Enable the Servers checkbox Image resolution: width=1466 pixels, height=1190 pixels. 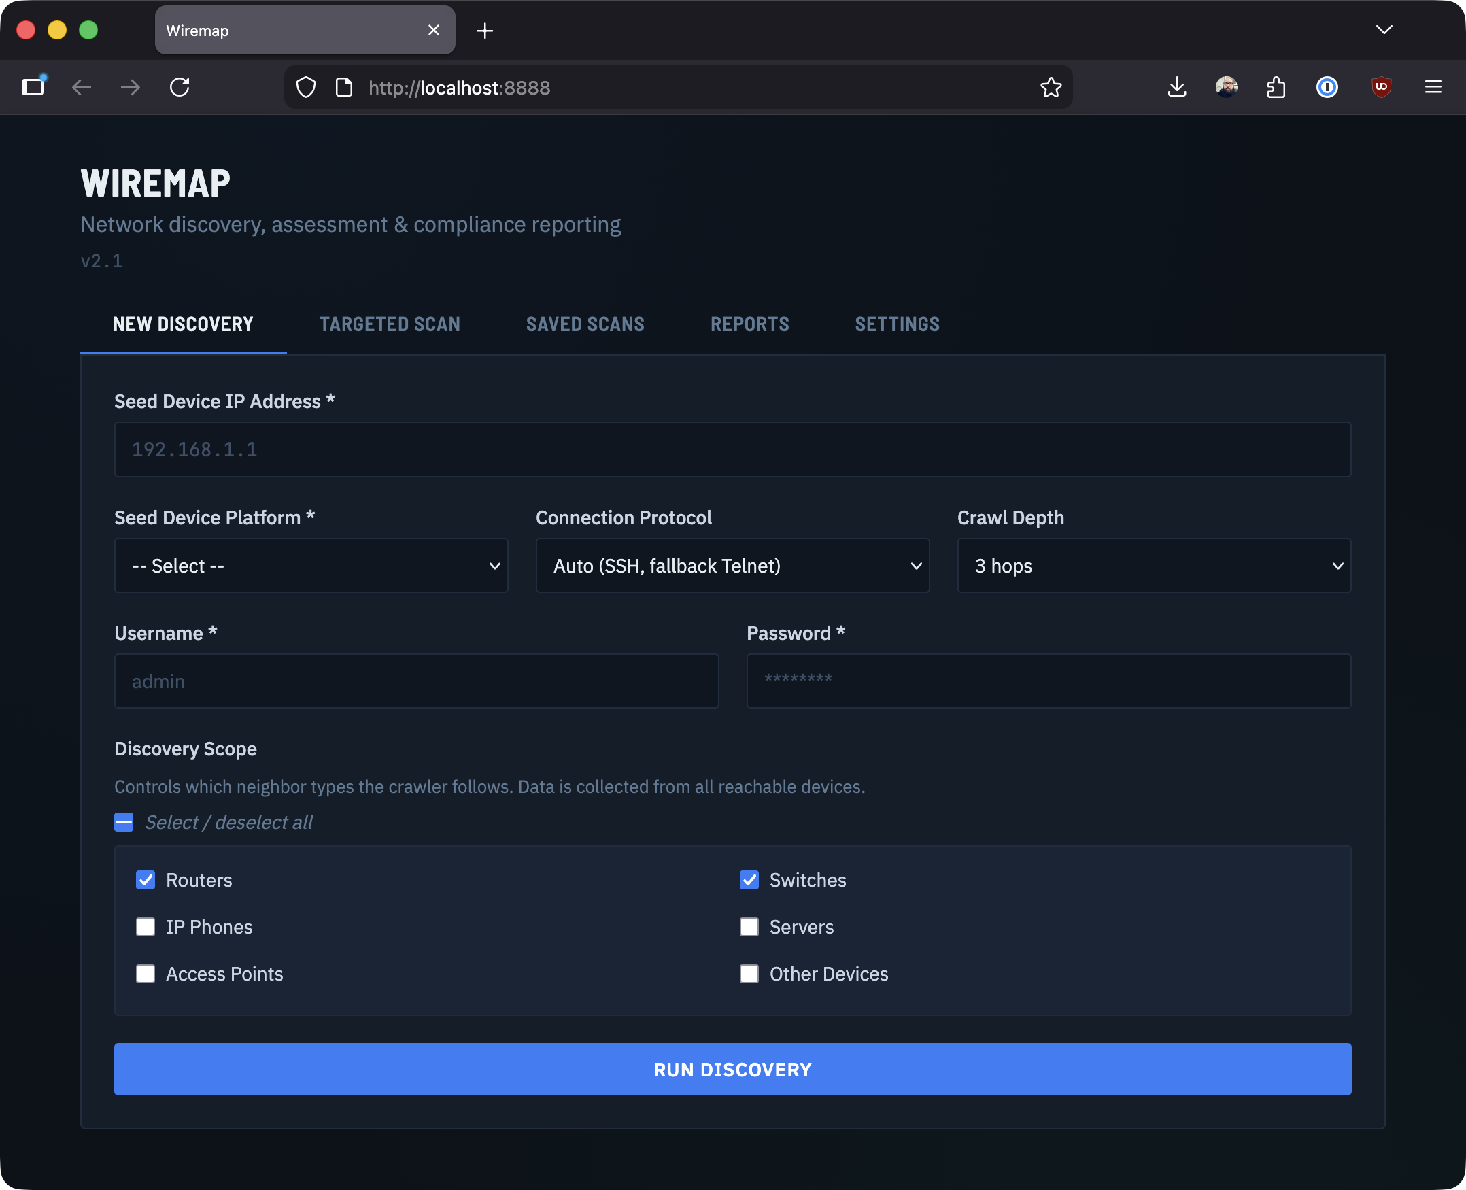click(x=749, y=927)
